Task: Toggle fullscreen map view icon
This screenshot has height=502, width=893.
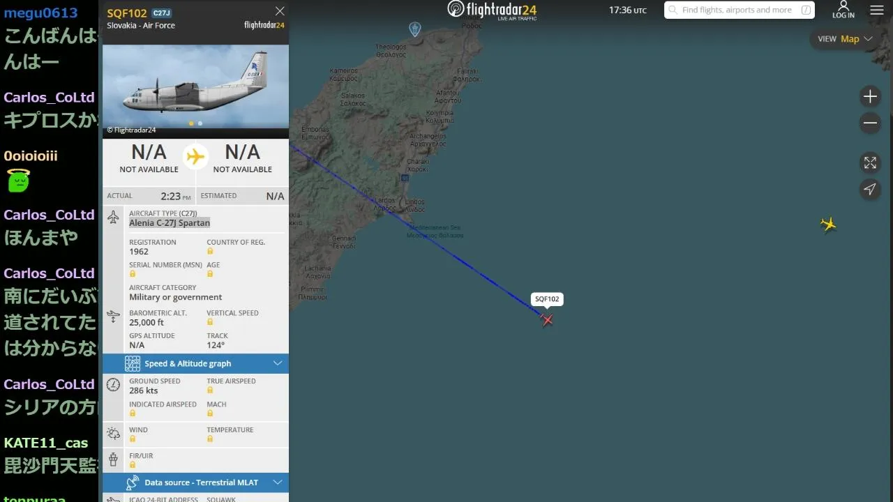Action: click(870, 162)
